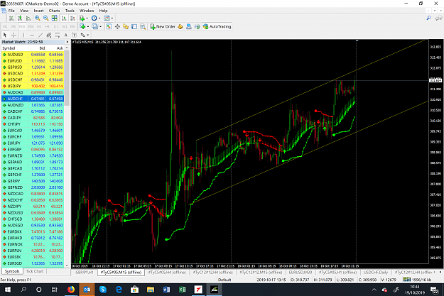Expand the new chart dropdown arrow
Viewport: 444px width, 296px height.
coord(88,26)
